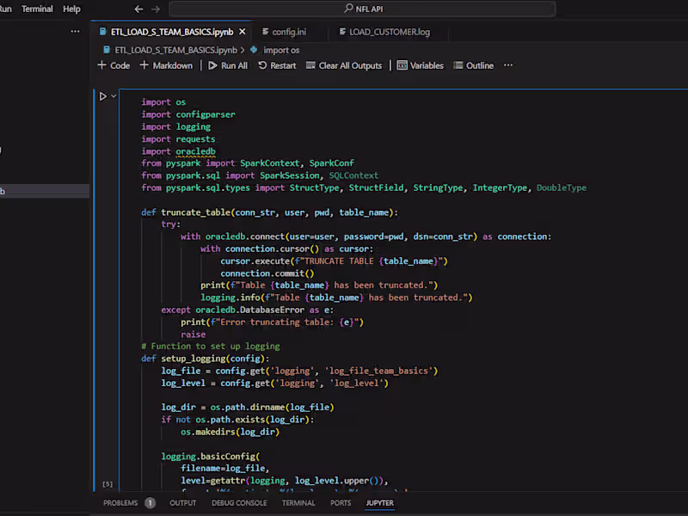Close the ETL_LOAD_S_TEAM_BASICS.ipynb tab

243,32
